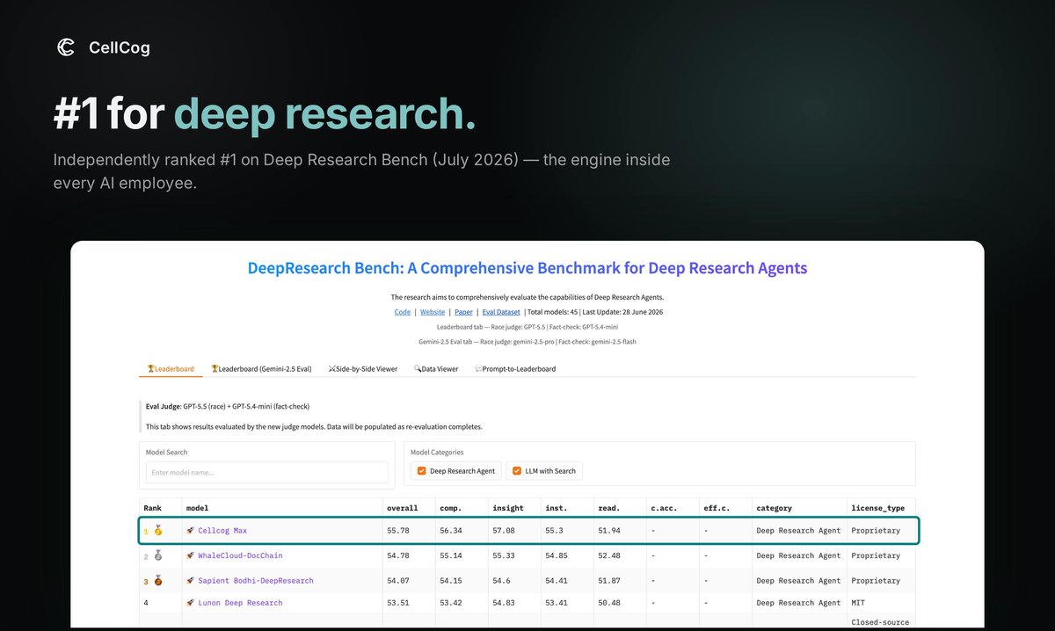Sort by the eff.c. column header
This screenshot has height=631, width=1055.
coord(717,508)
